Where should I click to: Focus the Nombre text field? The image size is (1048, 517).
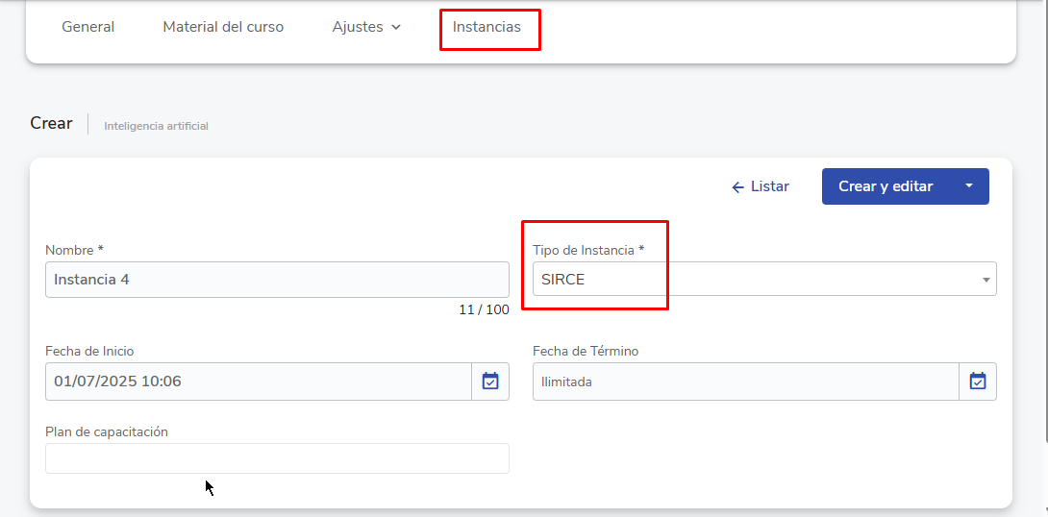pos(277,280)
